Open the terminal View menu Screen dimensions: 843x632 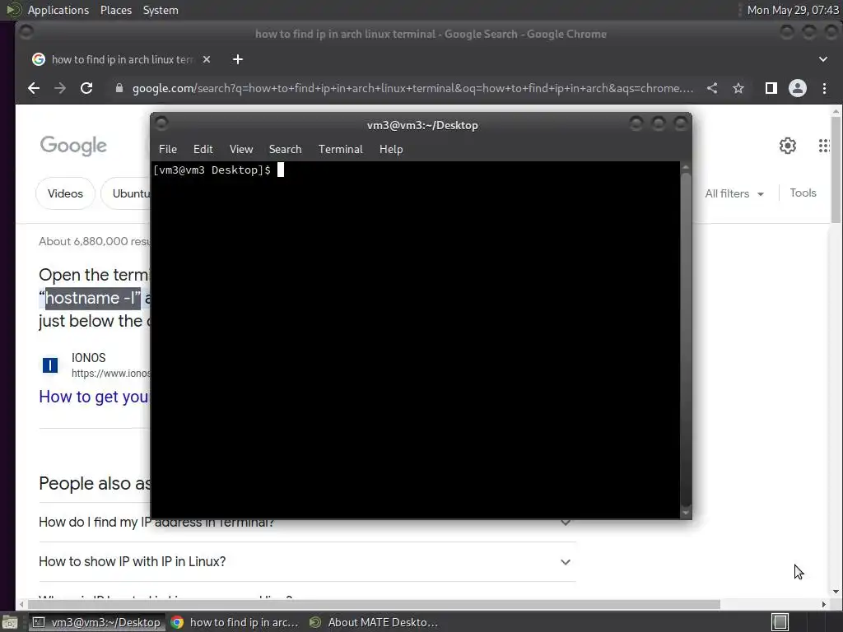pyautogui.click(x=241, y=150)
